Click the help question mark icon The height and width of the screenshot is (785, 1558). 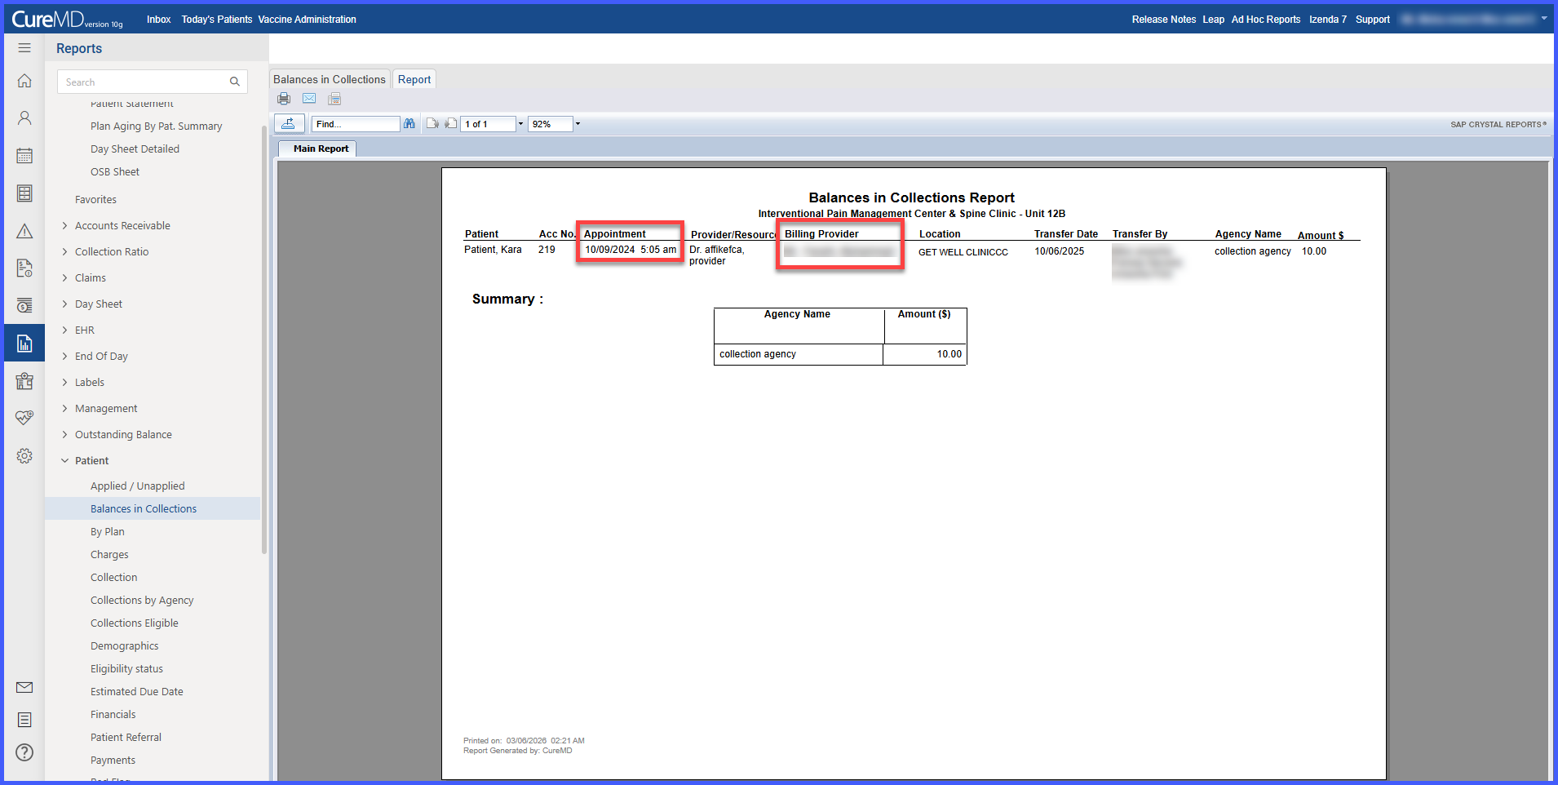pyautogui.click(x=24, y=752)
